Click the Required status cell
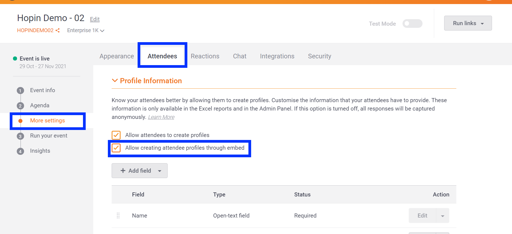This screenshot has height=234, width=512. 305,216
